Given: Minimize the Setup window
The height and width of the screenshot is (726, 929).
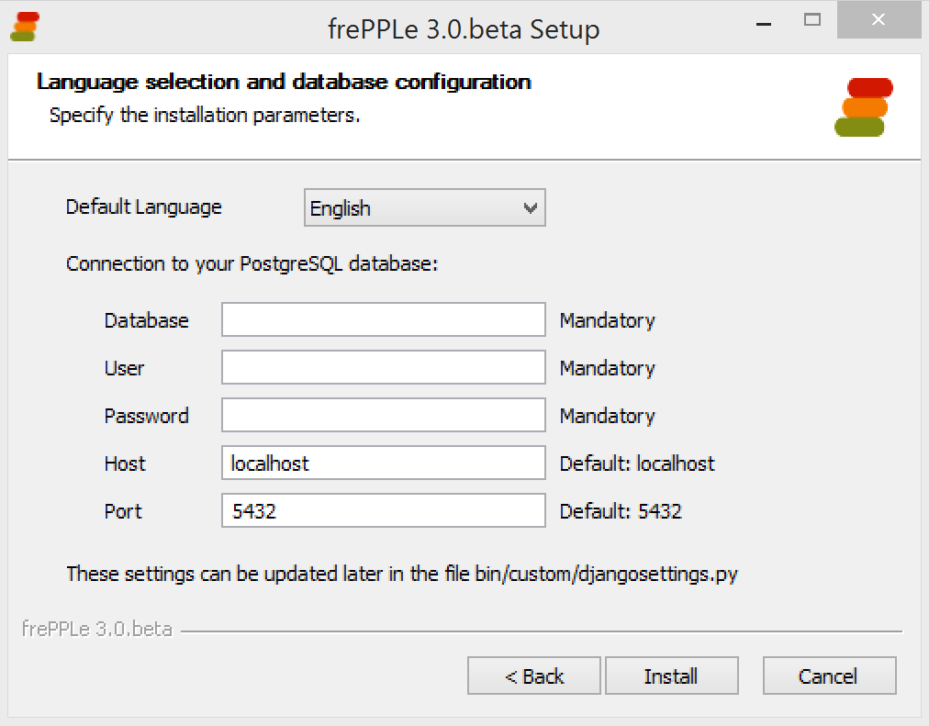Looking at the screenshot, I should coord(761,20).
